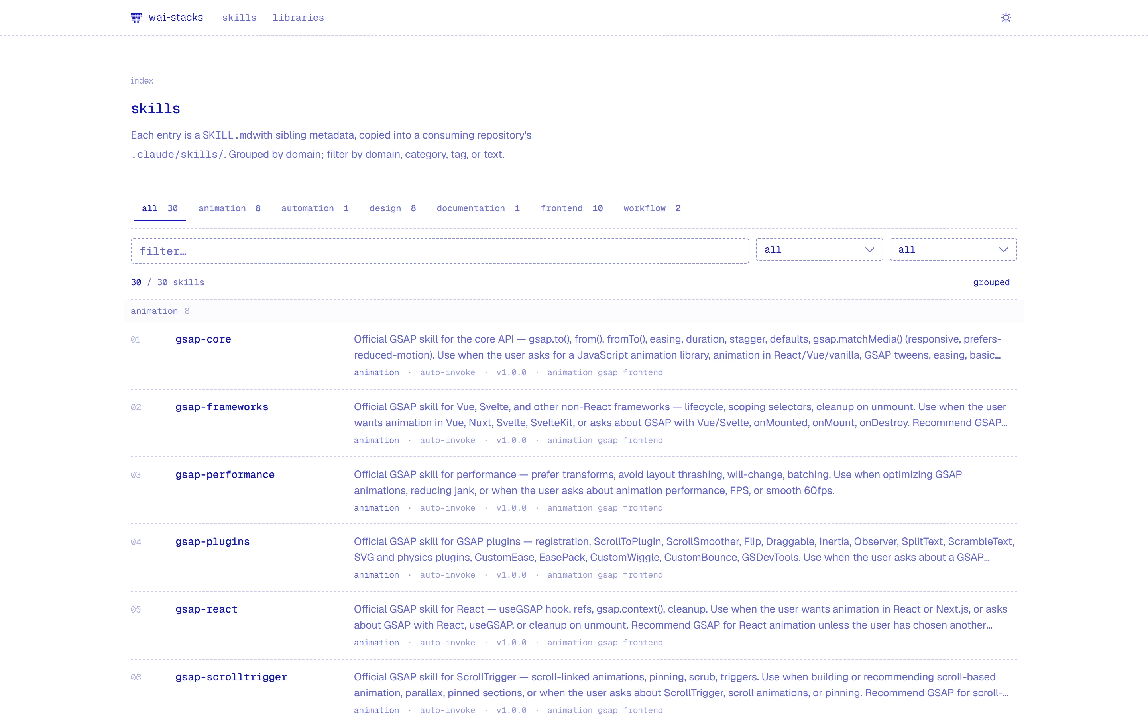The width and height of the screenshot is (1148, 717).
Task: Collapse the animation 8 group header
Action: tap(574, 311)
